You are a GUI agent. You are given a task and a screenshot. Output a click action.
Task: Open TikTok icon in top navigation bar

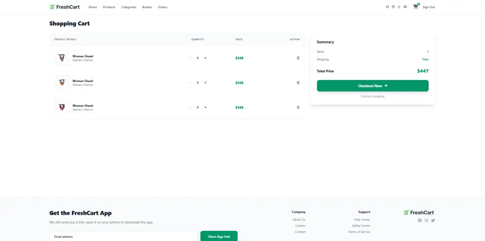pos(399,7)
